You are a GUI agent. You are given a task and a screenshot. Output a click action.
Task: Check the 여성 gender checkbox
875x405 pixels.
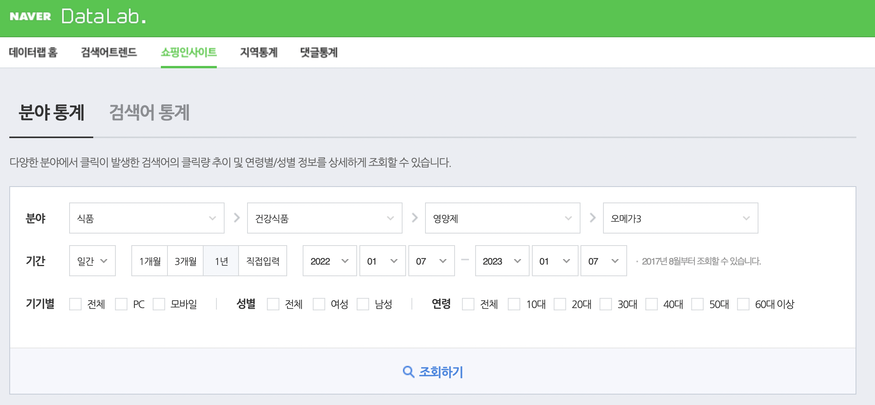(319, 304)
